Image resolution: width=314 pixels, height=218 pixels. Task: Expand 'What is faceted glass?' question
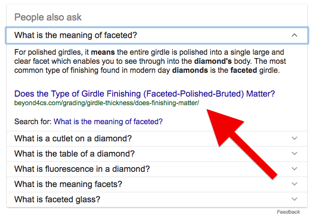click(57, 199)
